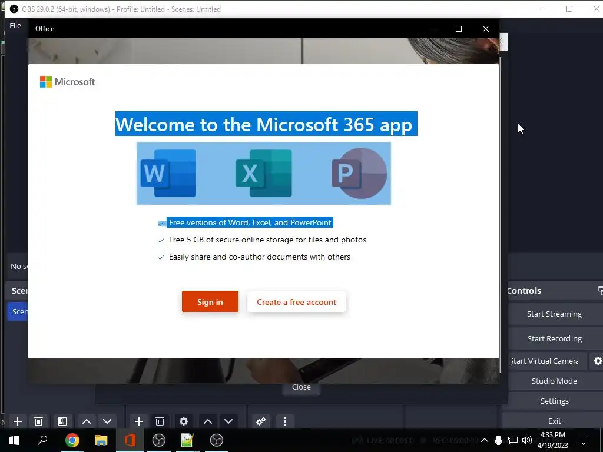603x452 pixels.
Task: Click the Close button in OBS dialog
Action: 301,387
